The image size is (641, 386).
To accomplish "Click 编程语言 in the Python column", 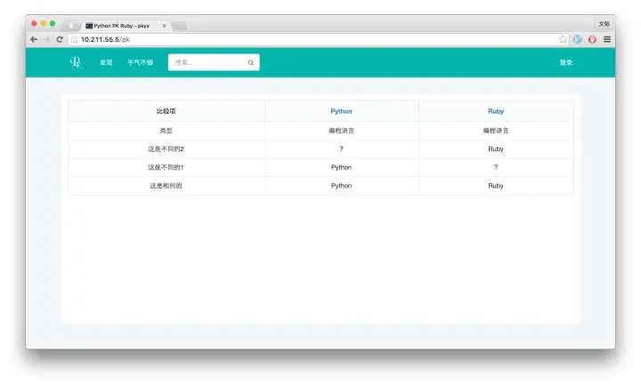I will (341, 131).
